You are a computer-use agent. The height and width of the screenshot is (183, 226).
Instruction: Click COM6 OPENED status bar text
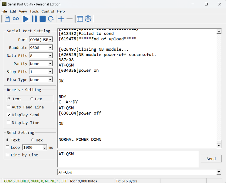pyautogui.click(x=35, y=181)
